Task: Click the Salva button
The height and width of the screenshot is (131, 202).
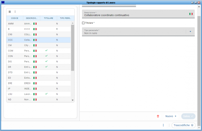Action: (x=188, y=116)
